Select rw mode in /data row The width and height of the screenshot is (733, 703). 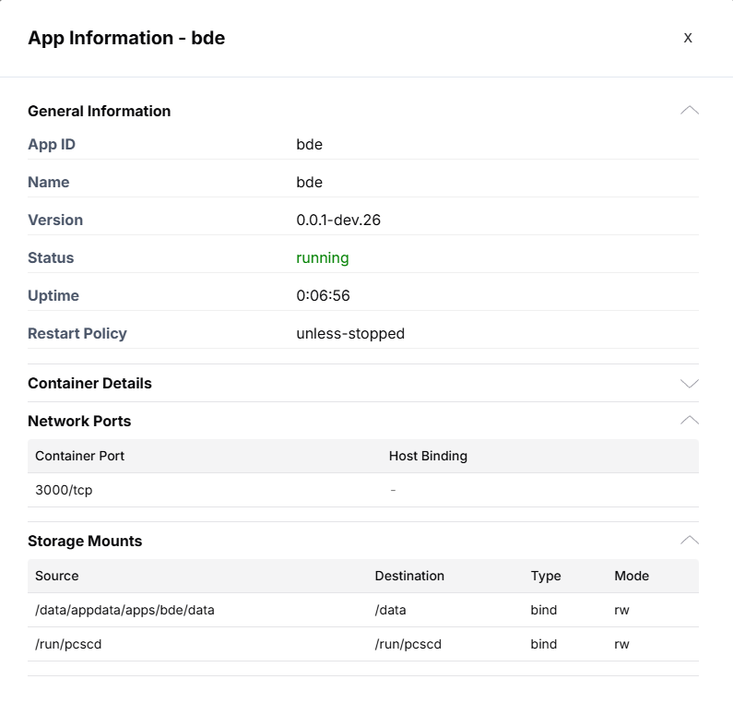621,611
